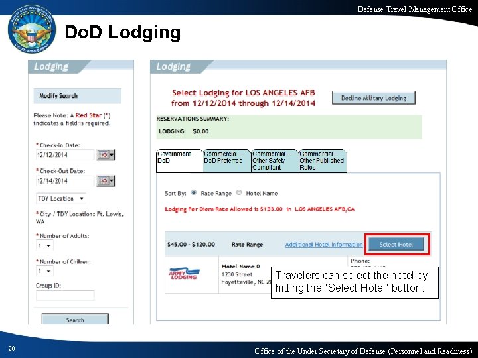
Task: Switch to Commercial – DoD Preferred tab
Action: coord(227,160)
